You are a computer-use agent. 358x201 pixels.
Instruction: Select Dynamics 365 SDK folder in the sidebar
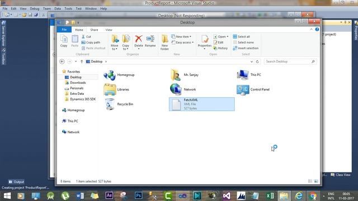pos(83,99)
